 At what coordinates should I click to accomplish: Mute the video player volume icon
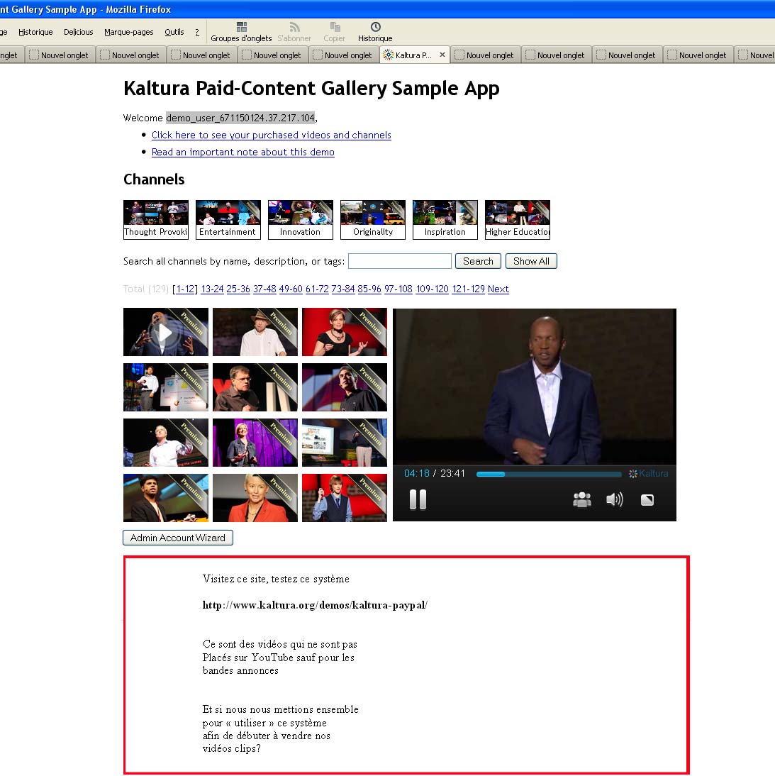coord(614,500)
